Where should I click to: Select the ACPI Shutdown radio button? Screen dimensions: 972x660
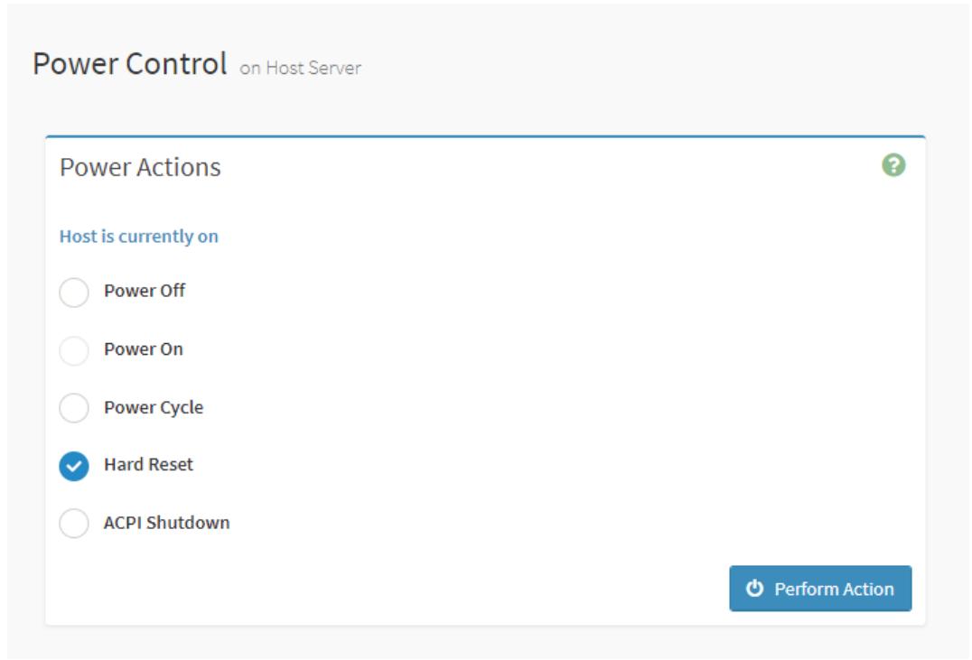coord(74,523)
